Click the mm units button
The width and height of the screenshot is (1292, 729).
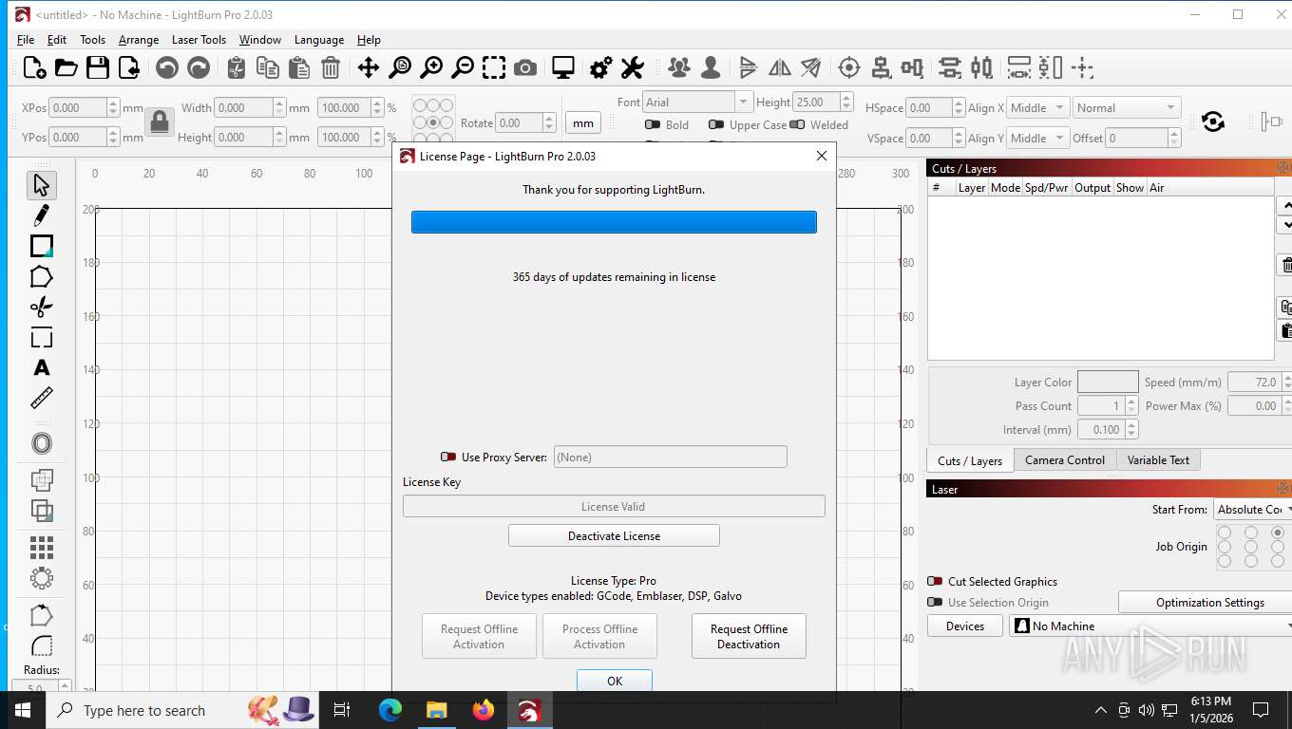click(x=583, y=122)
